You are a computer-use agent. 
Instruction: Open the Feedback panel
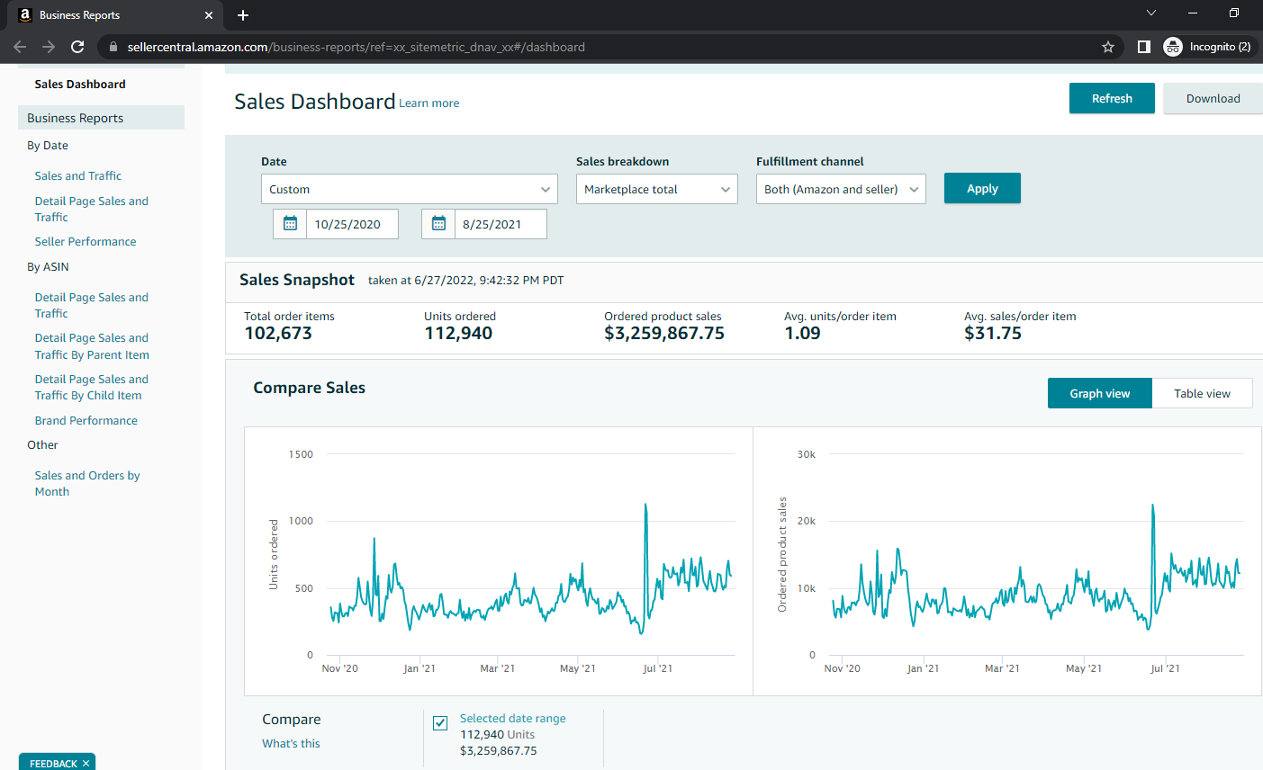[53, 764]
